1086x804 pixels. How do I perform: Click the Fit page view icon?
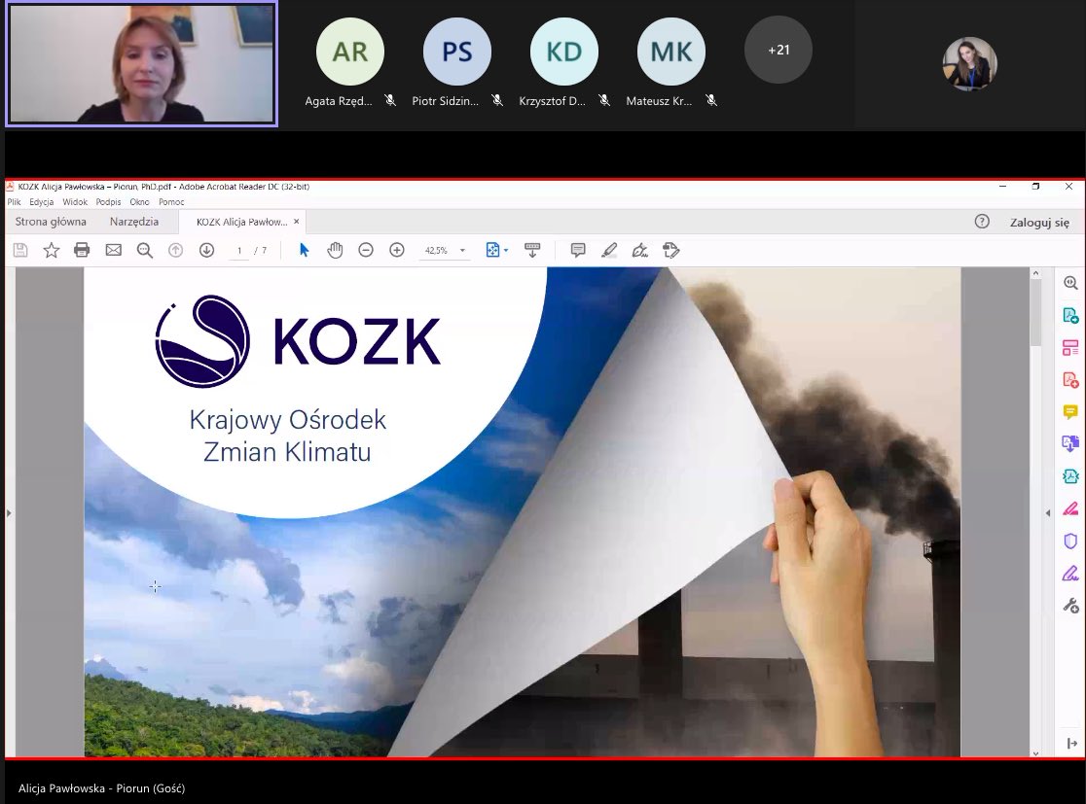coord(492,250)
